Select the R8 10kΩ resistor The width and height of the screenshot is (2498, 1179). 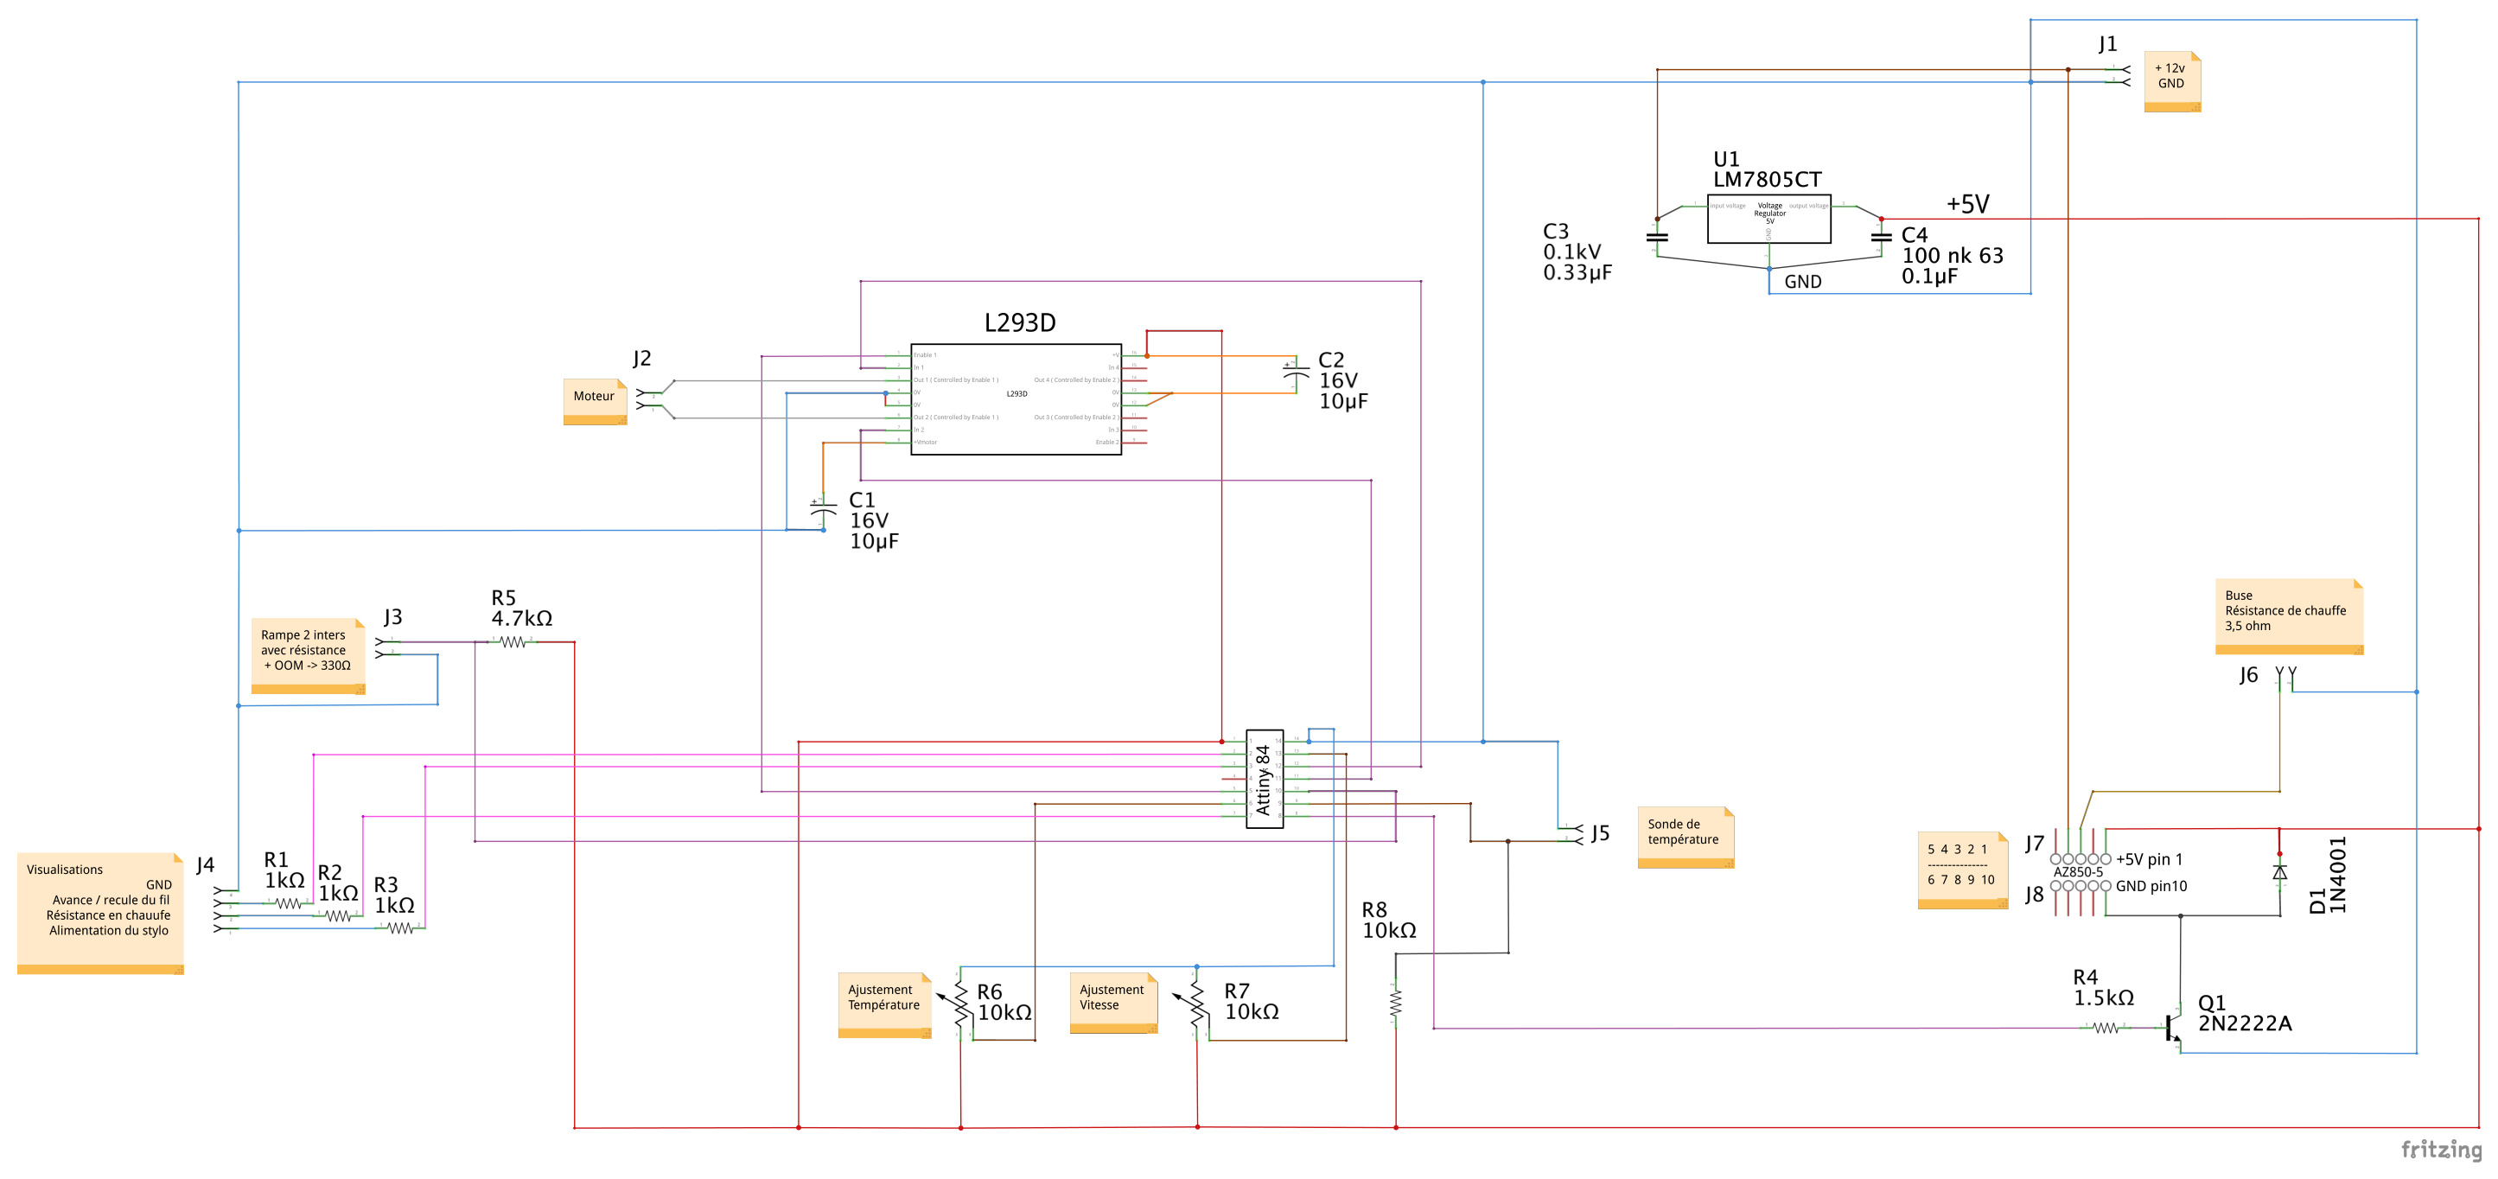(1395, 1002)
